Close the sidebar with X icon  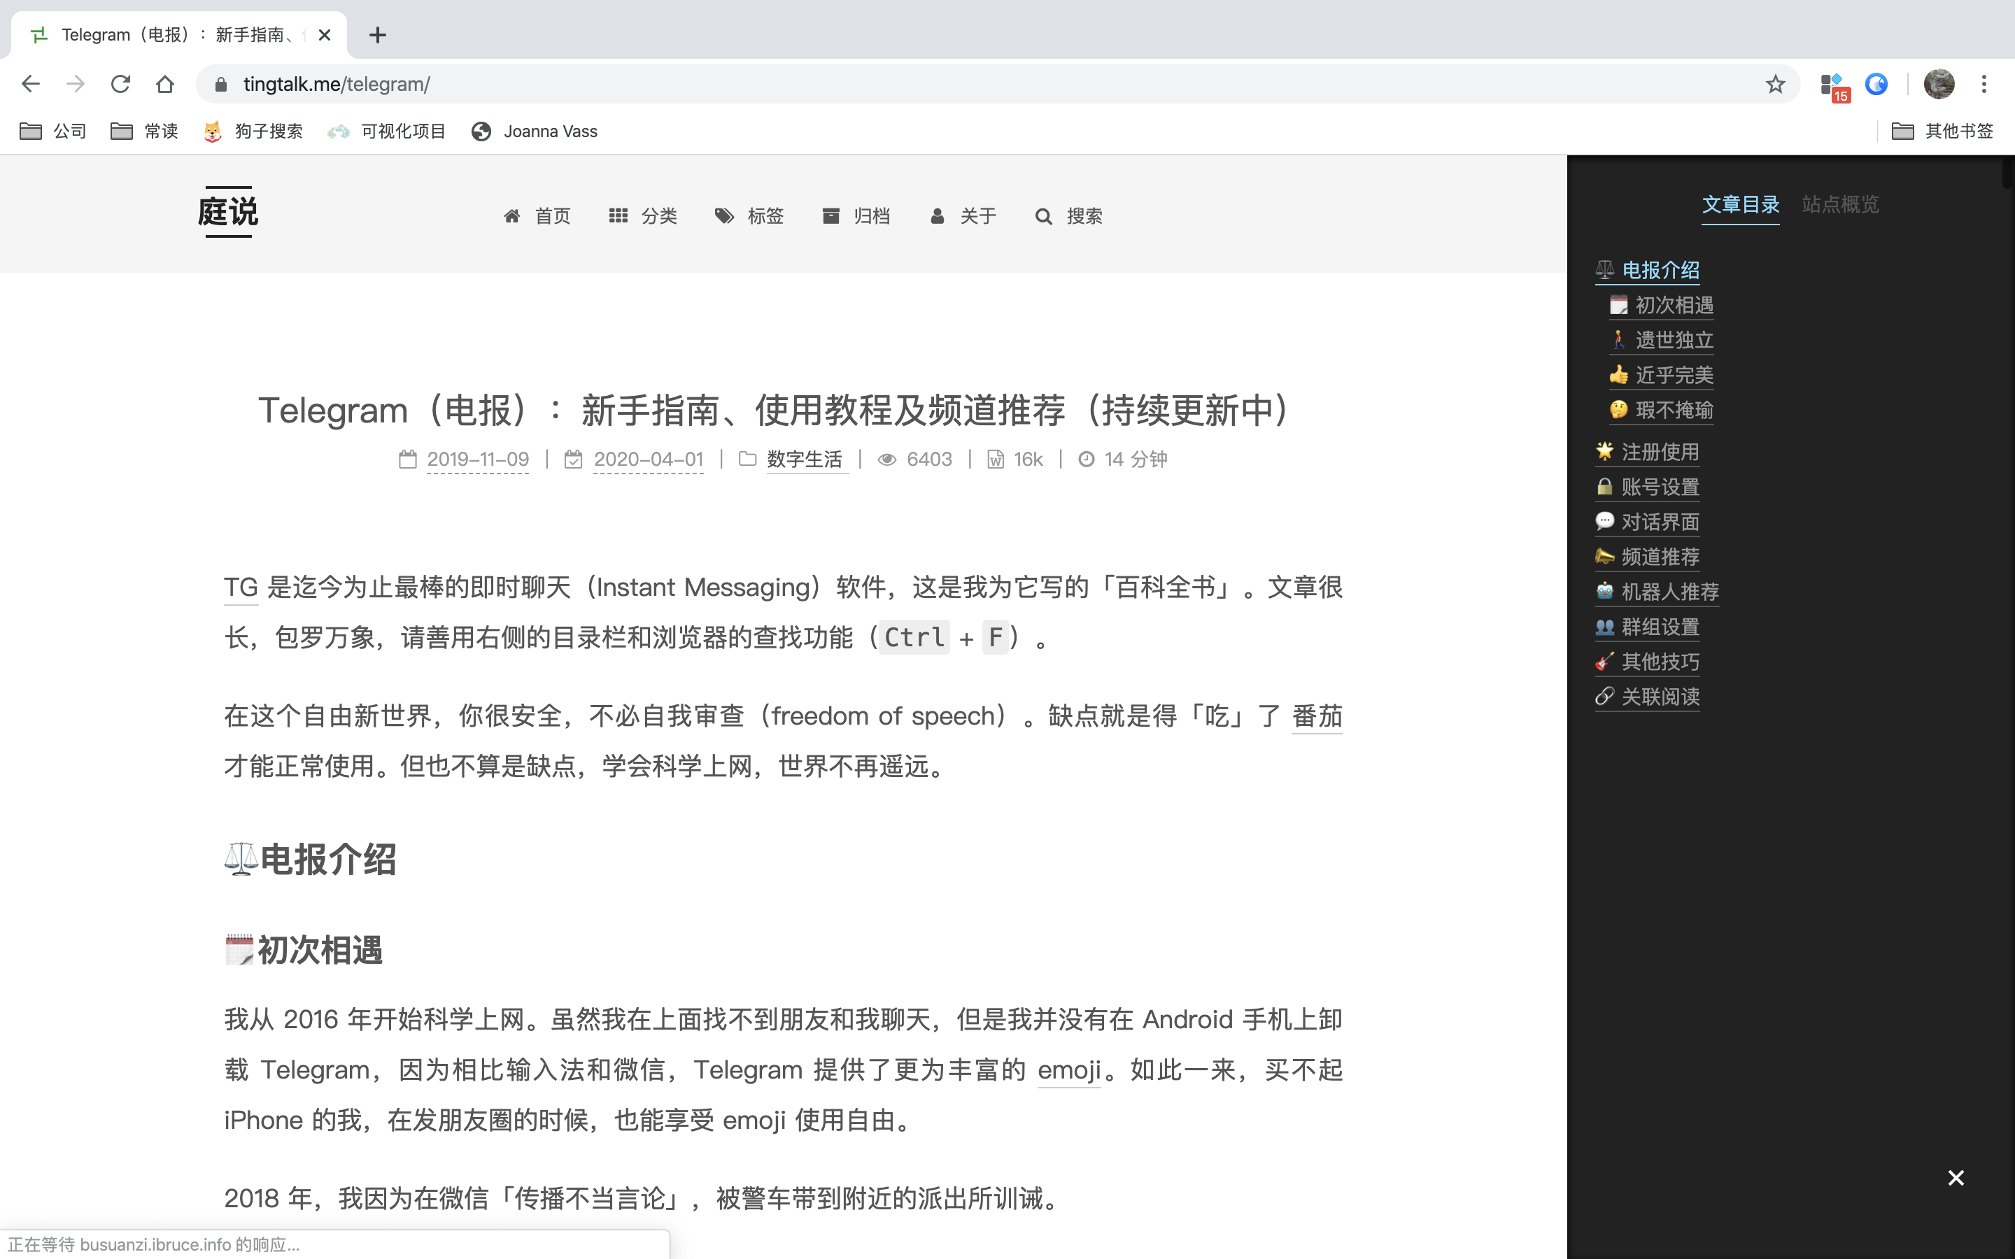tap(1956, 1177)
